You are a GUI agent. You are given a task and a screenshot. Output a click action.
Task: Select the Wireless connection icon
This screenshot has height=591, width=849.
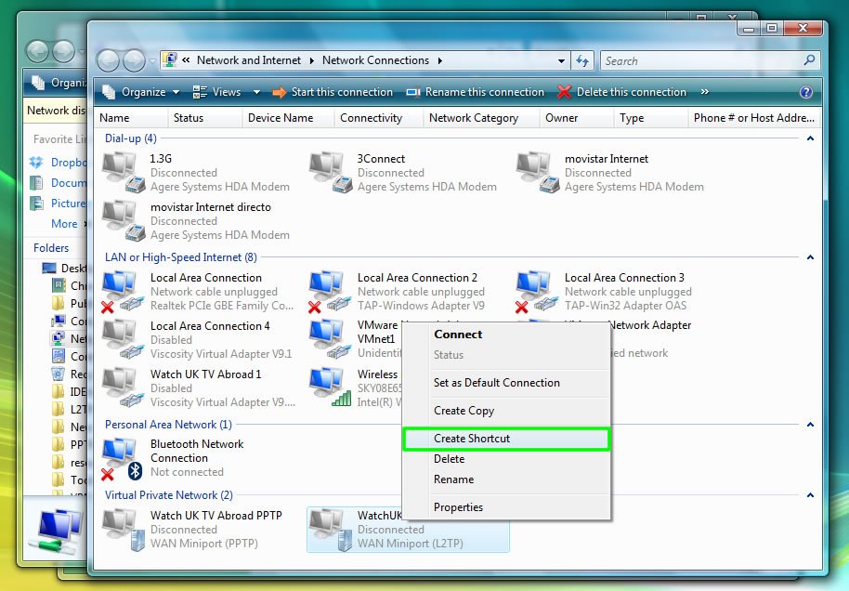coord(332,387)
